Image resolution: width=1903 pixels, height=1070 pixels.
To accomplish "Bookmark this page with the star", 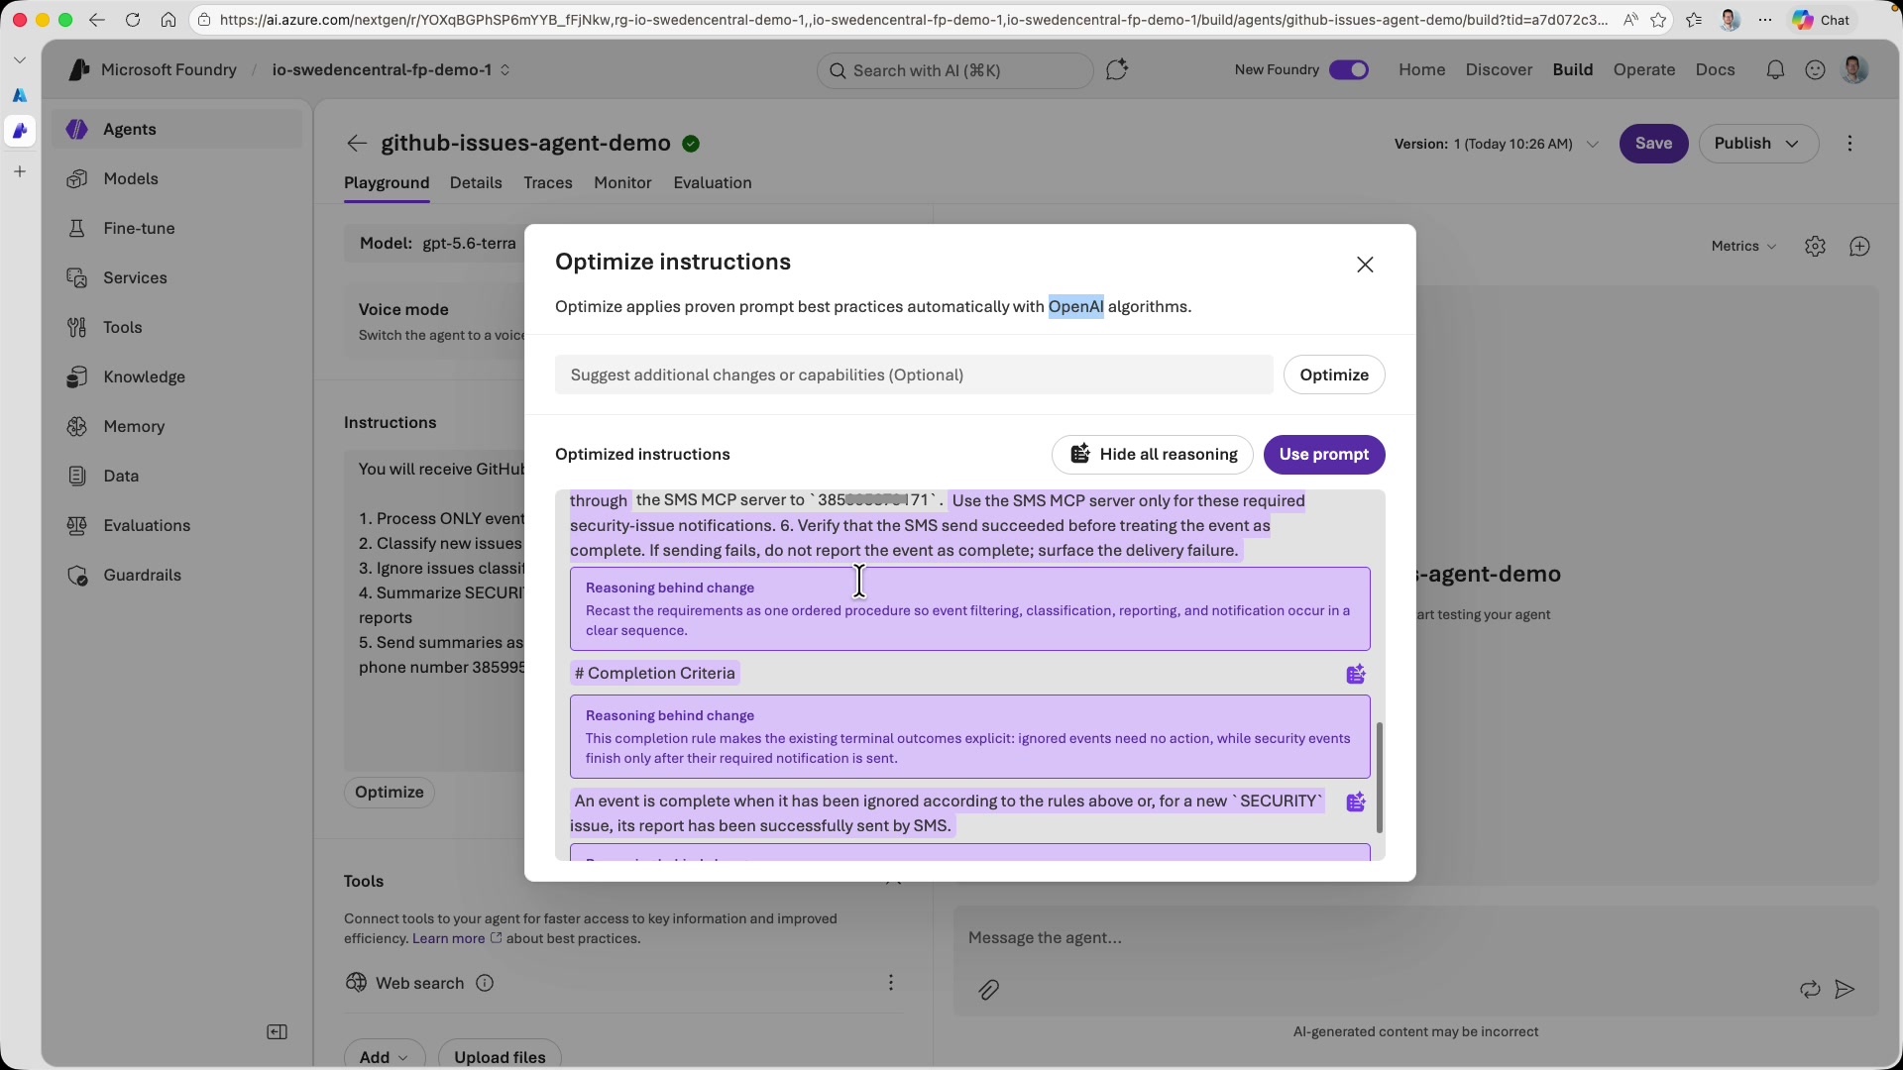I will [x=1658, y=20].
